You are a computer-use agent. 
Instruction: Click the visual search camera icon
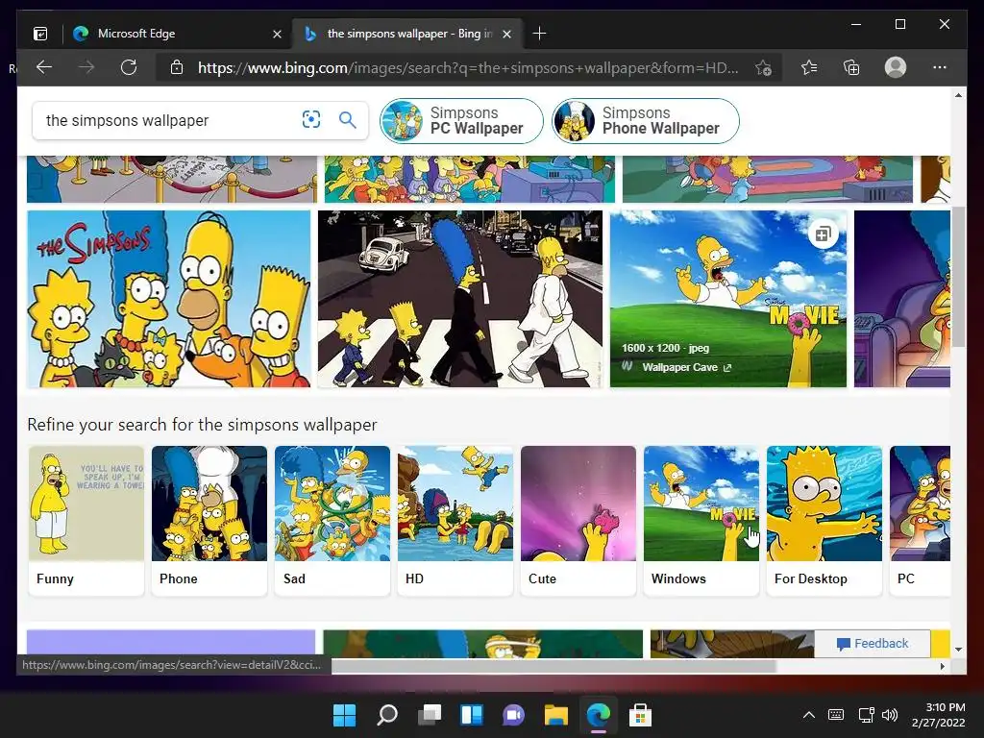click(x=311, y=119)
